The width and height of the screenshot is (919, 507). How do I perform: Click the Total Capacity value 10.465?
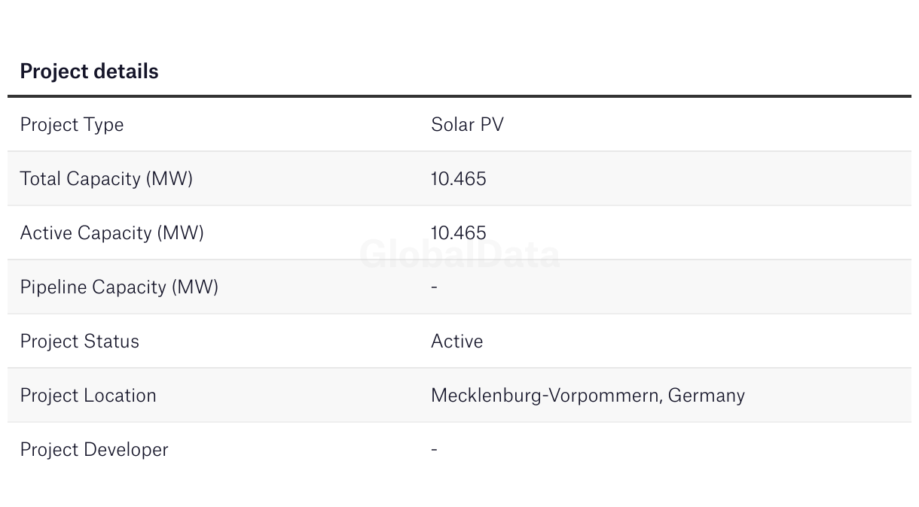point(459,179)
